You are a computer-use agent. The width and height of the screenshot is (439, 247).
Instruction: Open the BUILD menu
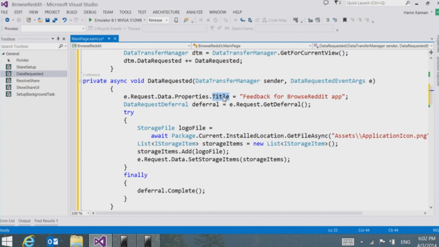pyautogui.click(x=72, y=12)
